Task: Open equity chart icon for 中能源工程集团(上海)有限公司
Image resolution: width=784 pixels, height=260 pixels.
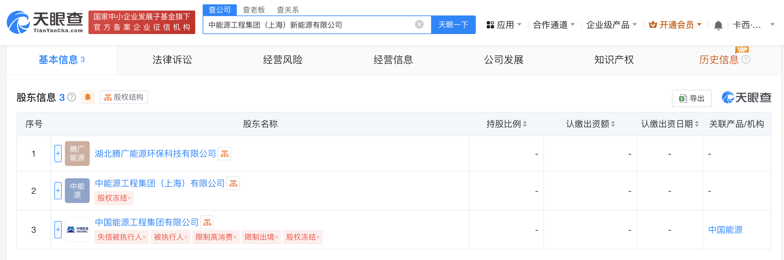Action: coord(233,183)
